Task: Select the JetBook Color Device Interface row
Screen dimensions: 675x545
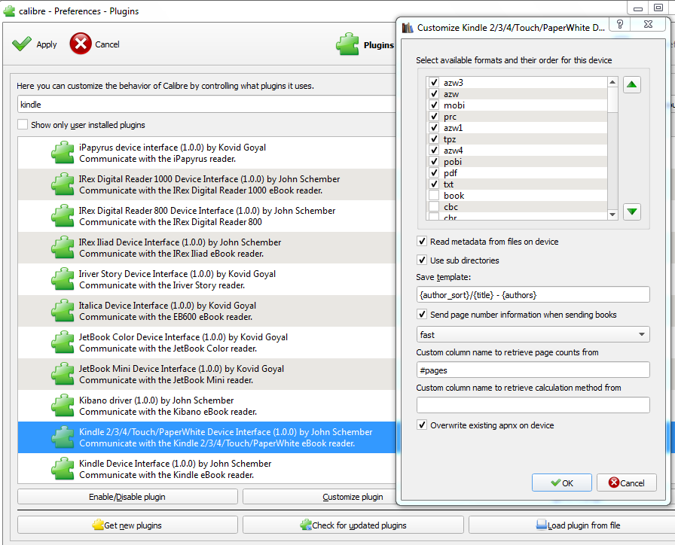Action: click(206, 343)
